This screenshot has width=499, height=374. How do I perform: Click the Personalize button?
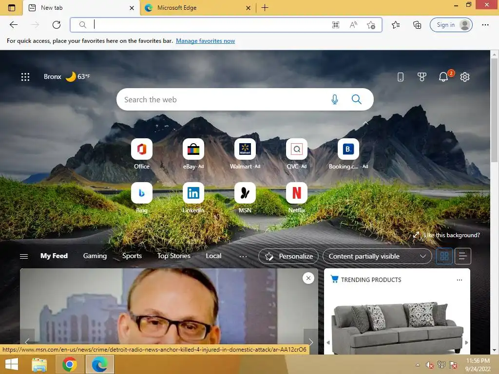288,256
